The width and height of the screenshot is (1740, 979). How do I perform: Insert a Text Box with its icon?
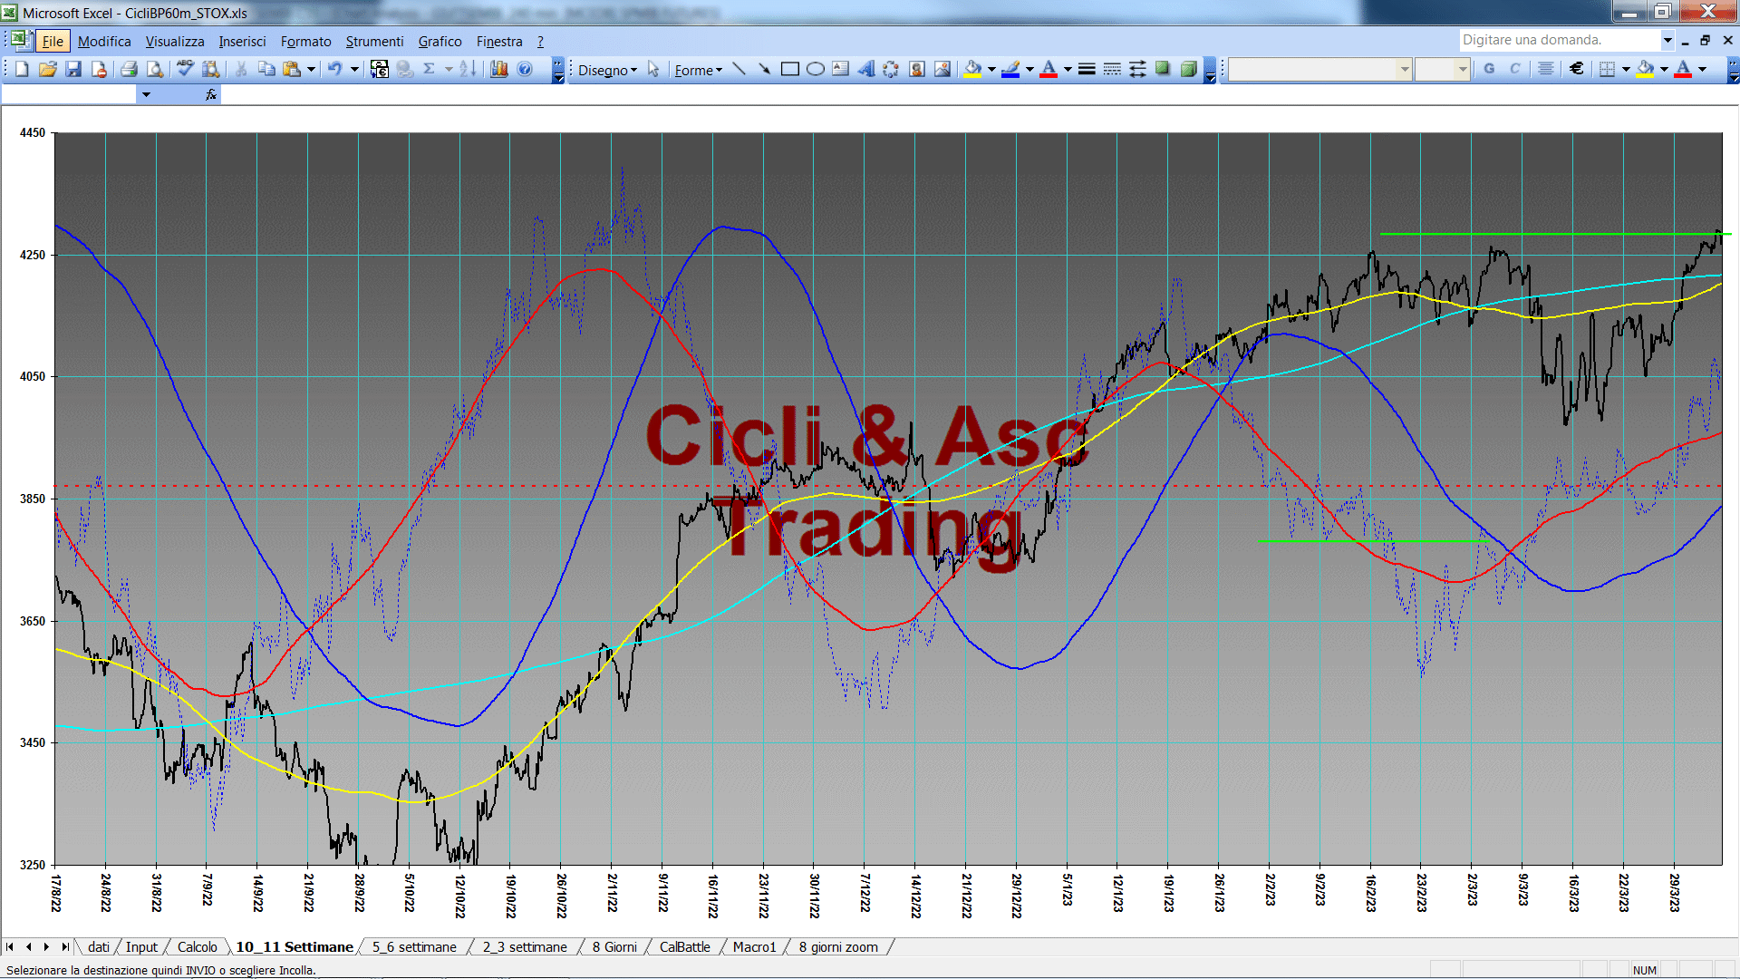point(841,69)
